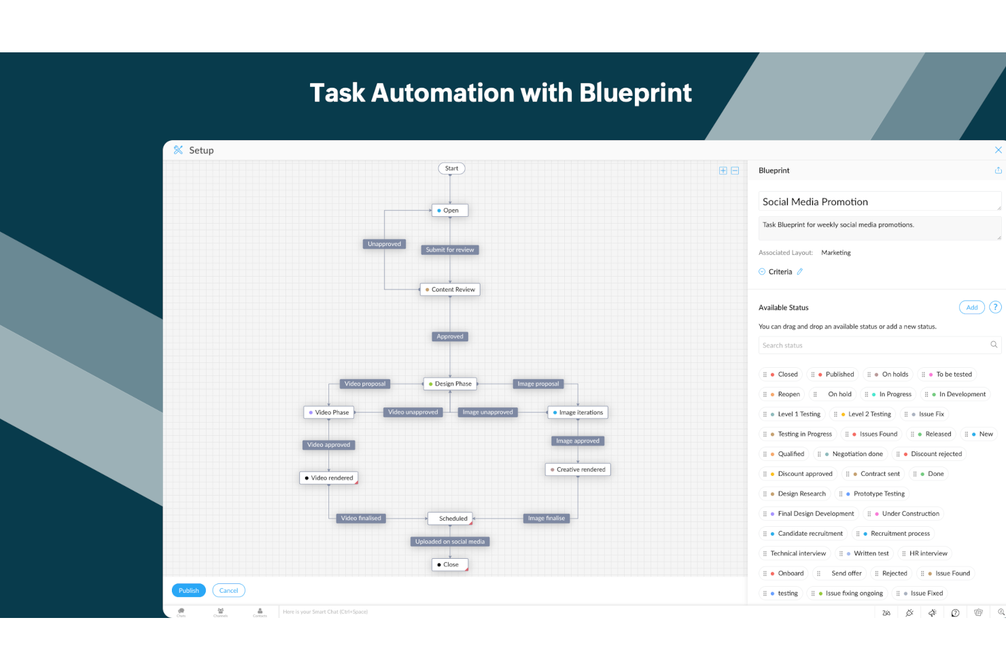Collapse the Criteria section chevron
This screenshot has height=671, width=1006.
(762, 271)
